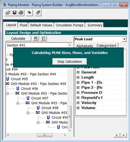Click the v button at bottom right
130x142 pixels.
(117, 135)
